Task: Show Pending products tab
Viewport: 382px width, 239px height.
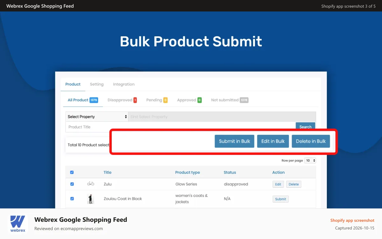Action: pyautogui.click(x=157, y=100)
